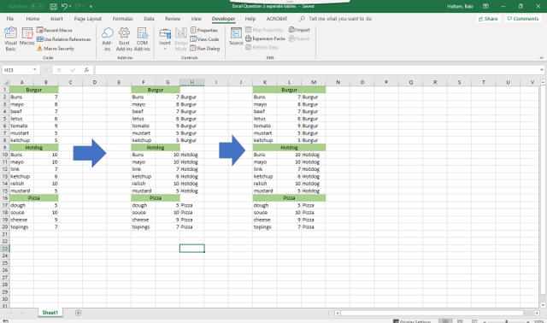Open COM Add-ins dialog
This screenshot has height=323, width=547.
[x=142, y=39]
